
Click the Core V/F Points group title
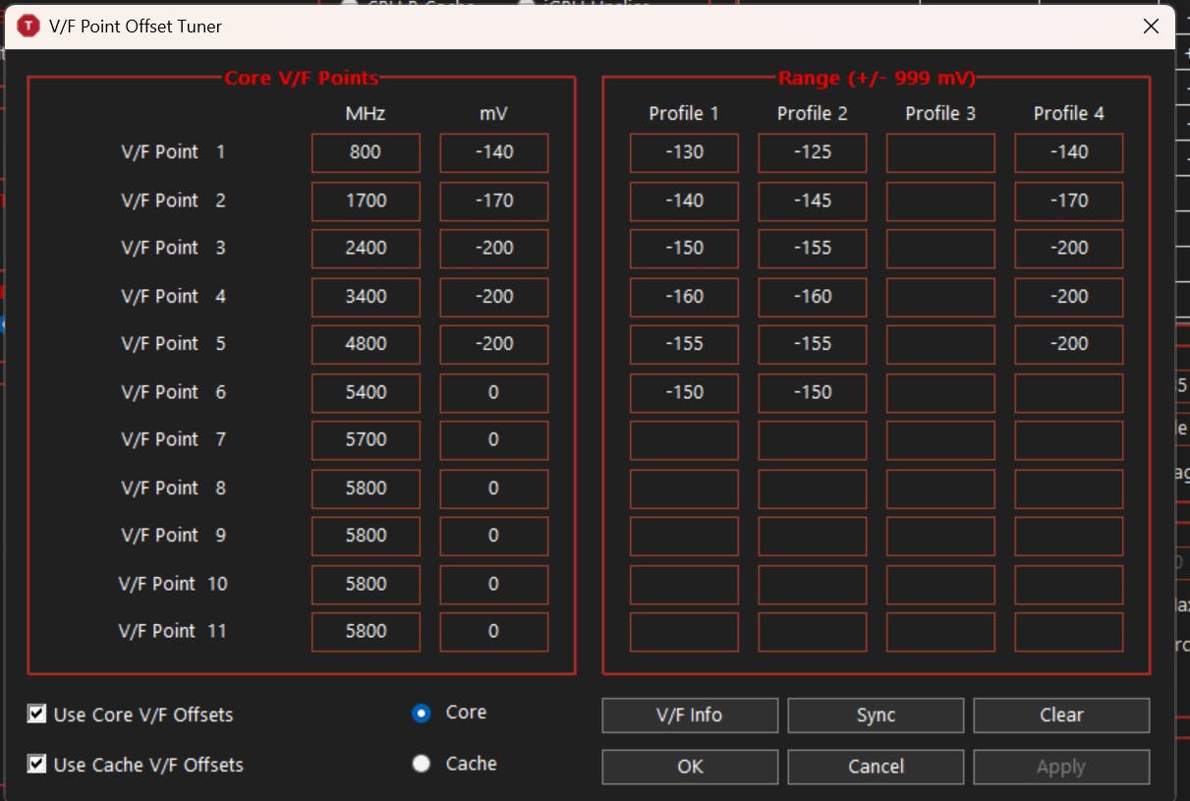point(302,78)
